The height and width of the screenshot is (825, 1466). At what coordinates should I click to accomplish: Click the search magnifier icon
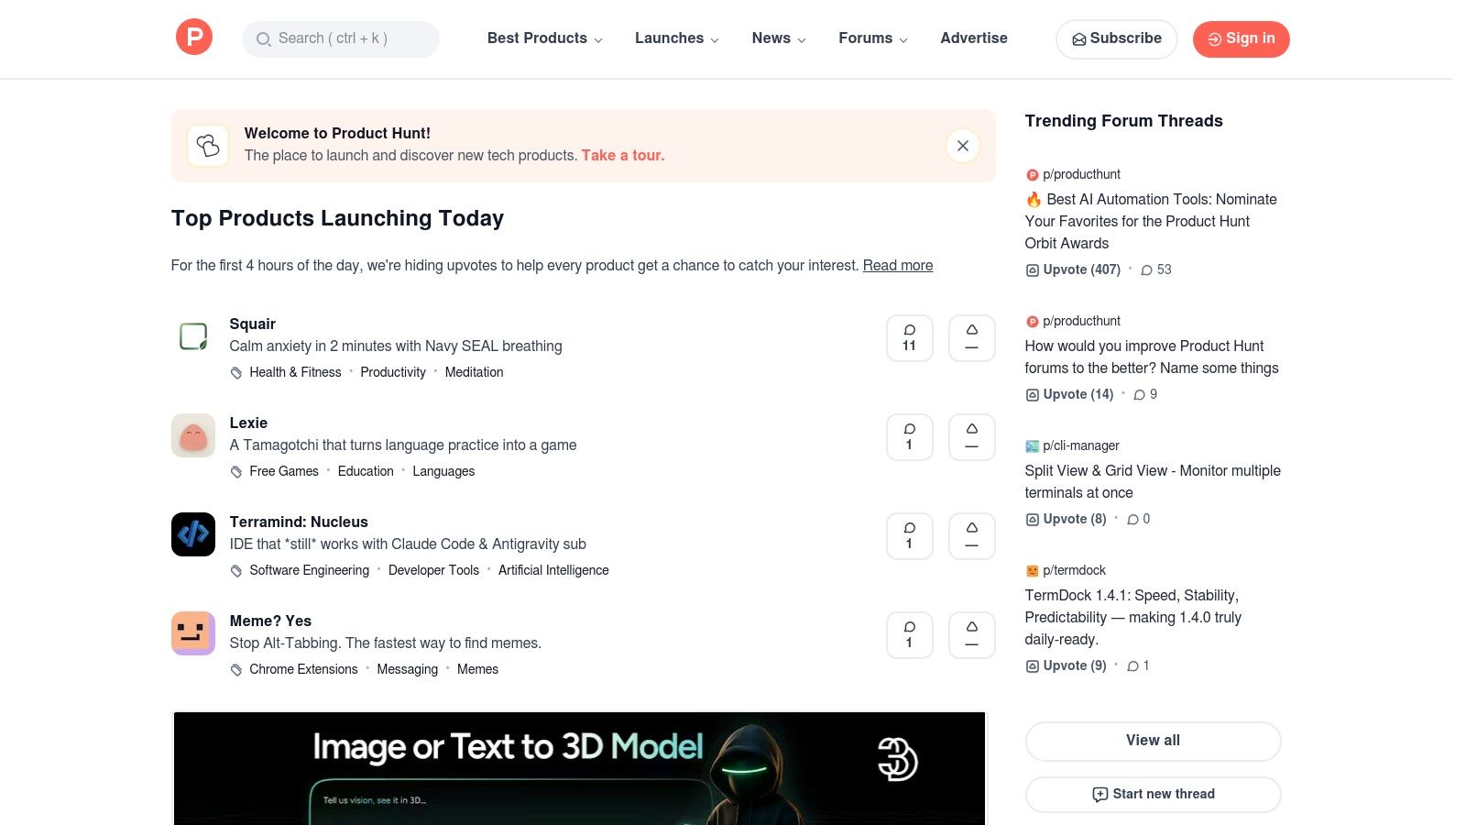[x=264, y=39]
